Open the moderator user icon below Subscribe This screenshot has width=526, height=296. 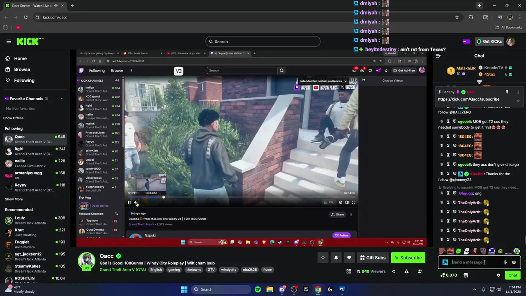[x=420, y=271]
